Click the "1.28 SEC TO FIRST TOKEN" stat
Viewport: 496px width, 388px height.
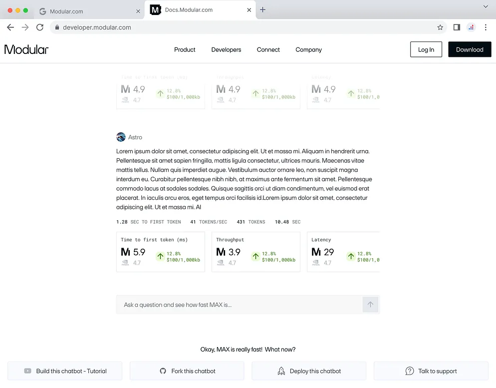(149, 222)
